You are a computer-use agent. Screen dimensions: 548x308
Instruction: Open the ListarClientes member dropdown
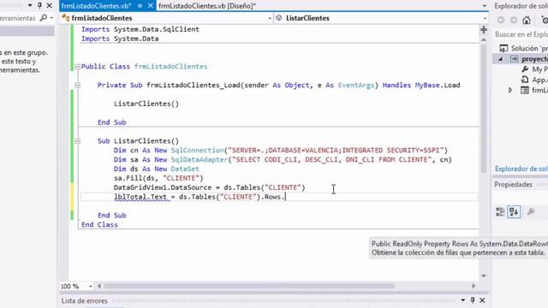click(x=485, y=18)
